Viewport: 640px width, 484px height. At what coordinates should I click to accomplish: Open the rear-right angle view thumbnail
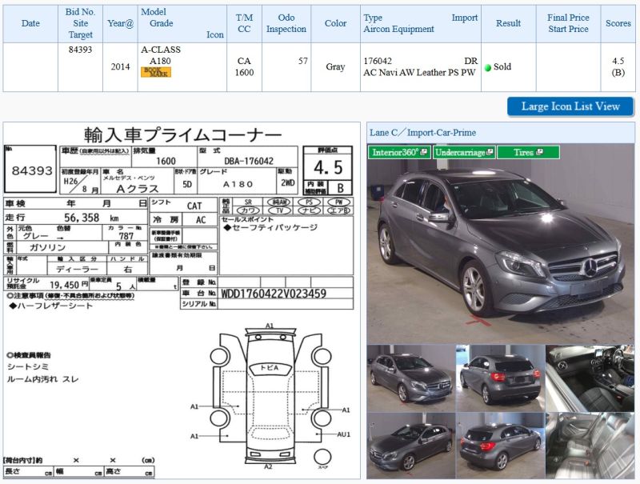(501, 446)
